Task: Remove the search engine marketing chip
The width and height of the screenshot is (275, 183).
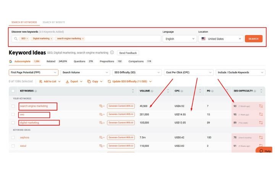Action: click(x=83, y=39)
